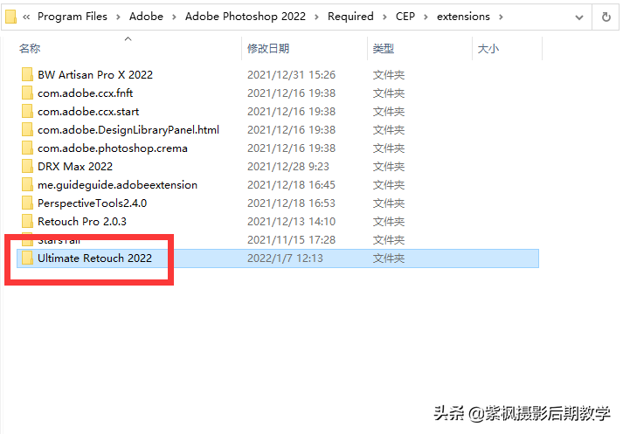Select the PerspectiveTools2.4.0 folder icon
623x434 pixels.
click(27, 203)
